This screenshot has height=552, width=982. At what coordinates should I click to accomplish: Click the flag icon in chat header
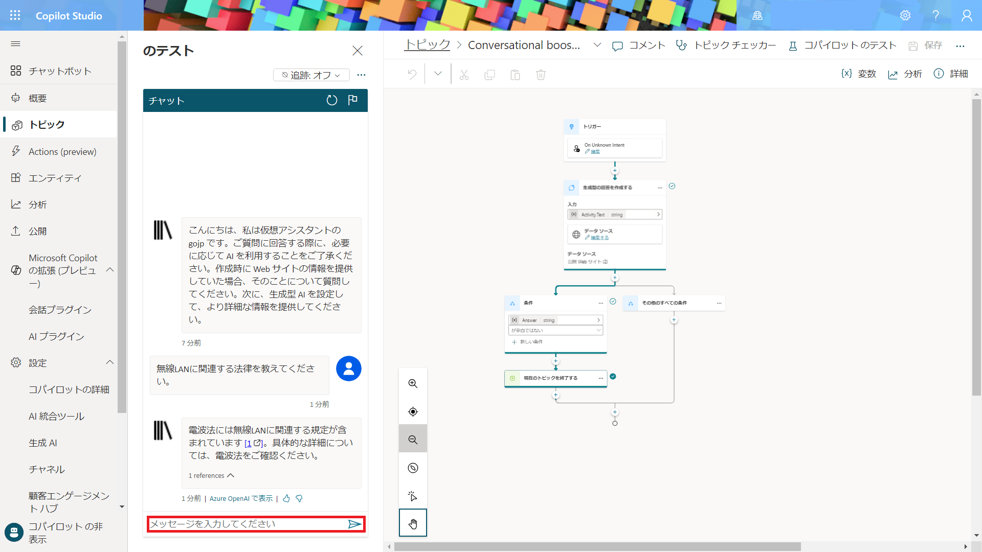tap(352, 100)
